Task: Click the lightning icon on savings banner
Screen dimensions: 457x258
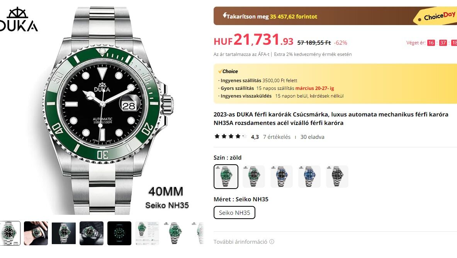Action: (x=224, y=15)
